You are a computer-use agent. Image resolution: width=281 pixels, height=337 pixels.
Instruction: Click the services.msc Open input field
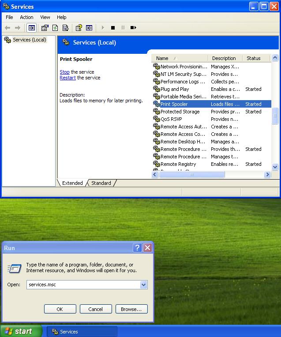pos(82,285)
